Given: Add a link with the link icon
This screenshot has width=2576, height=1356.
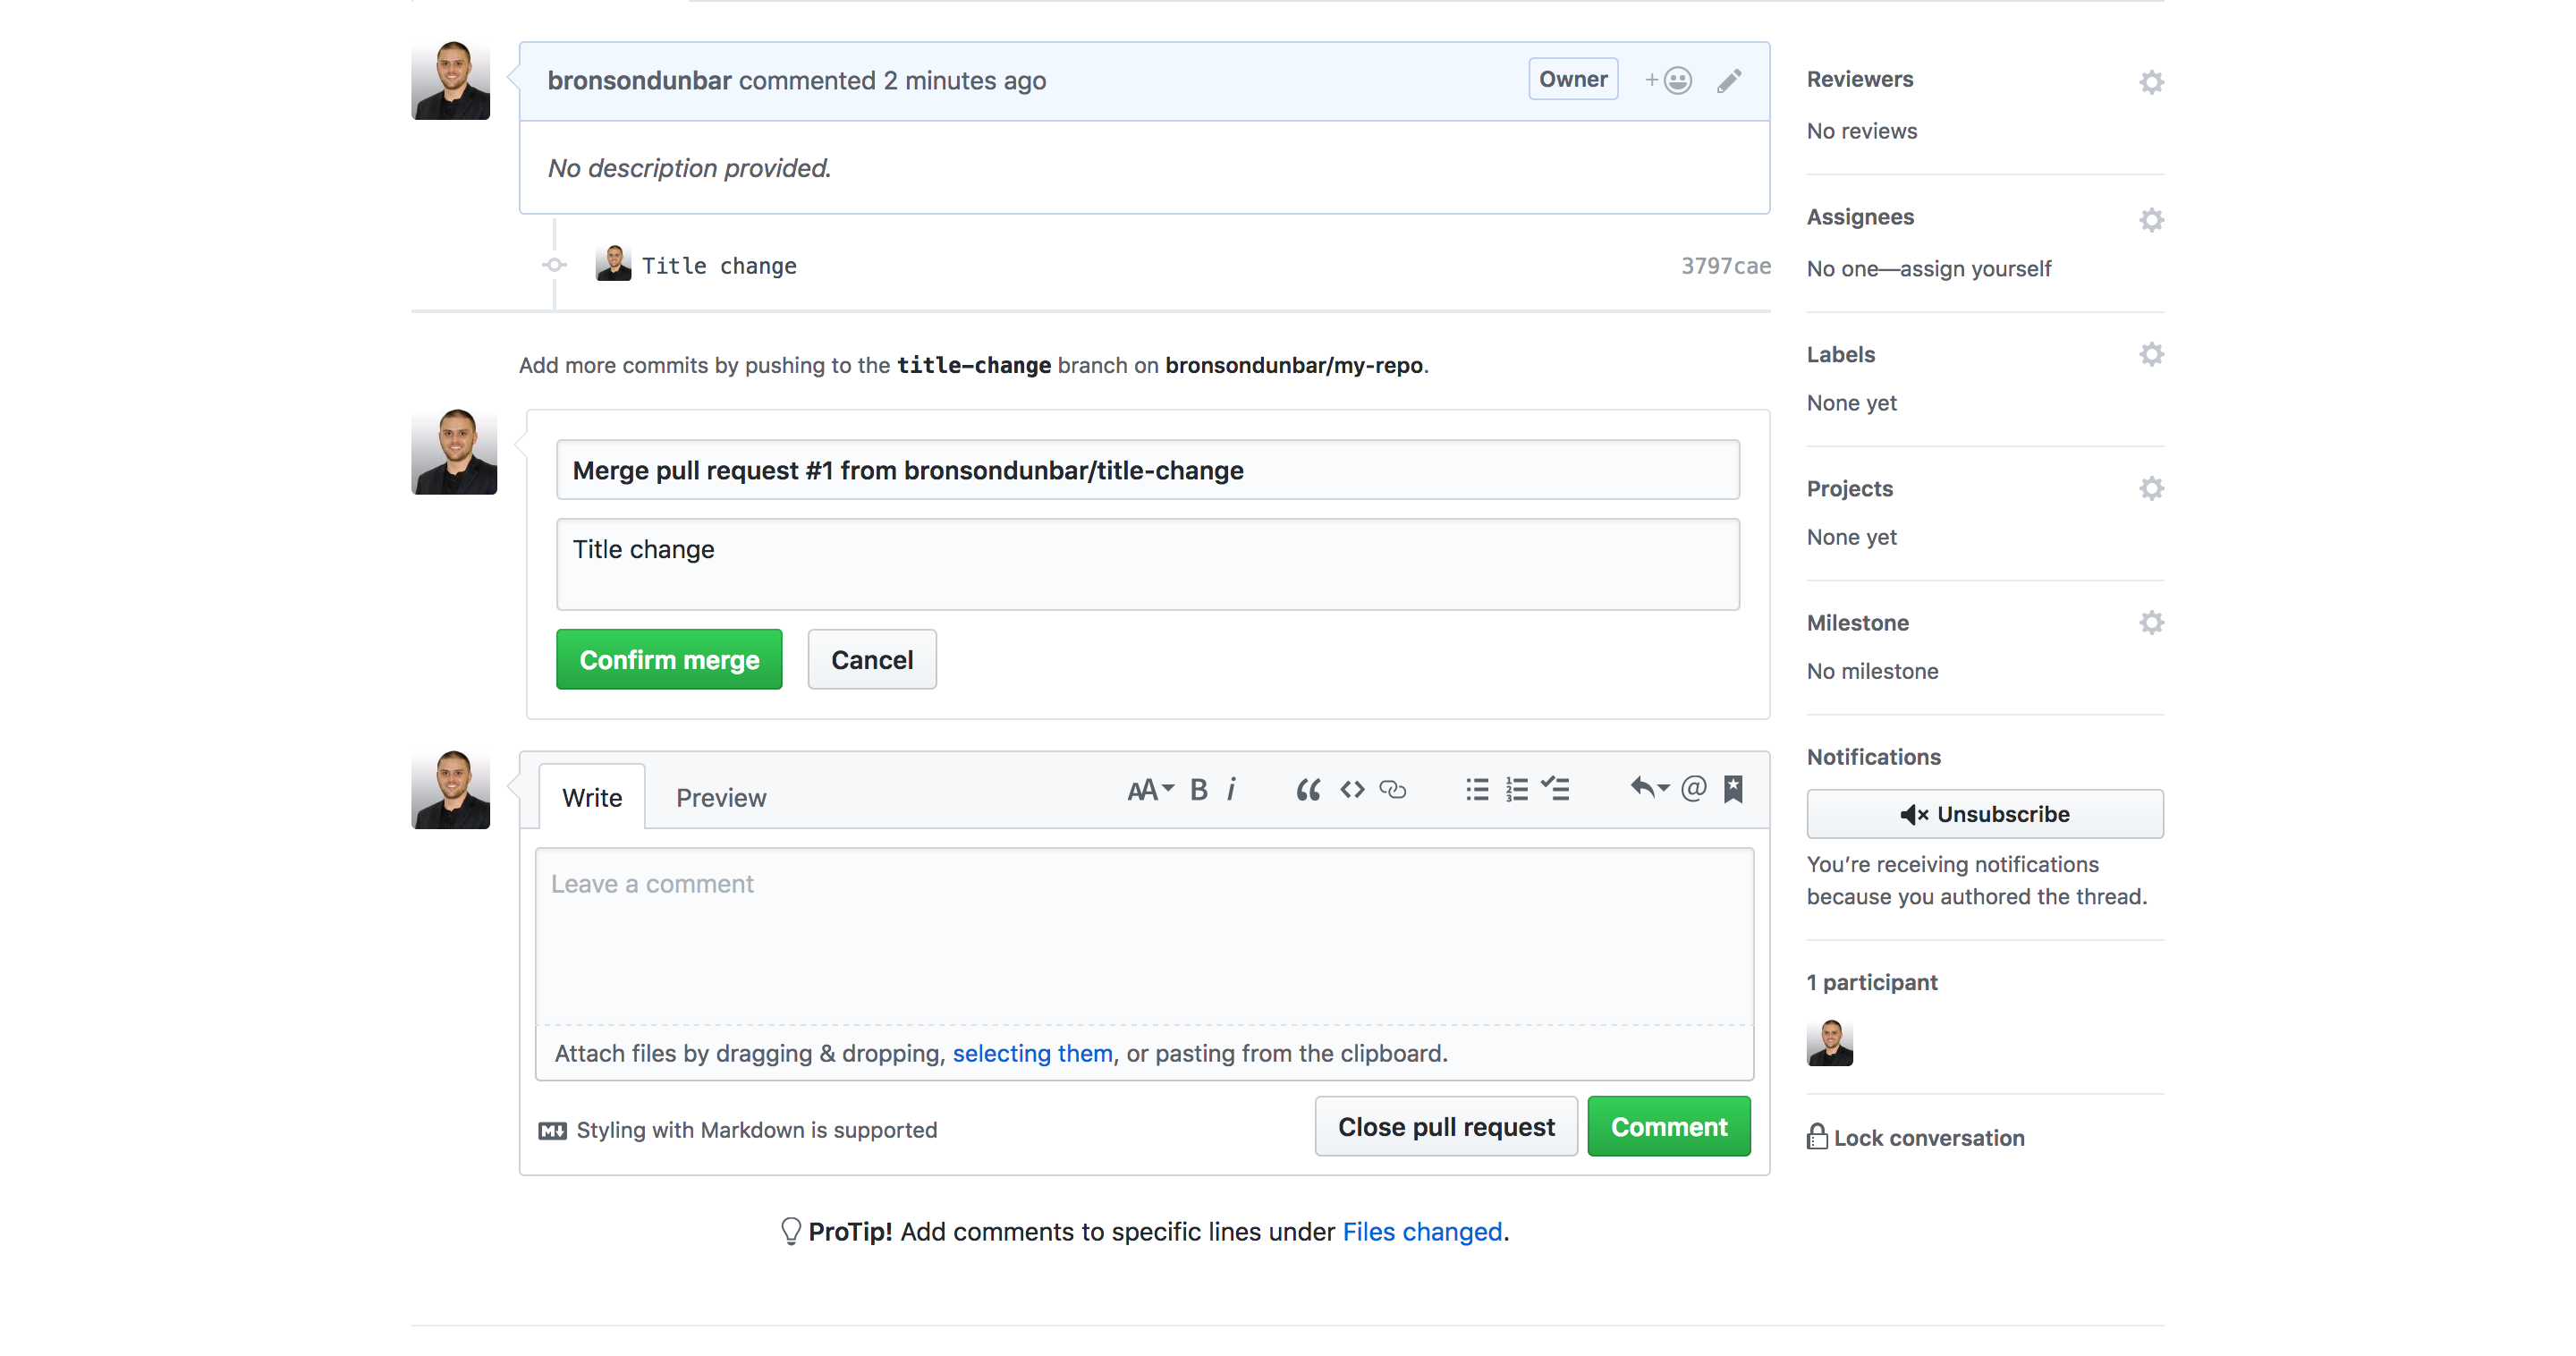Looking at the screenshot, I should pos(1393,790).
